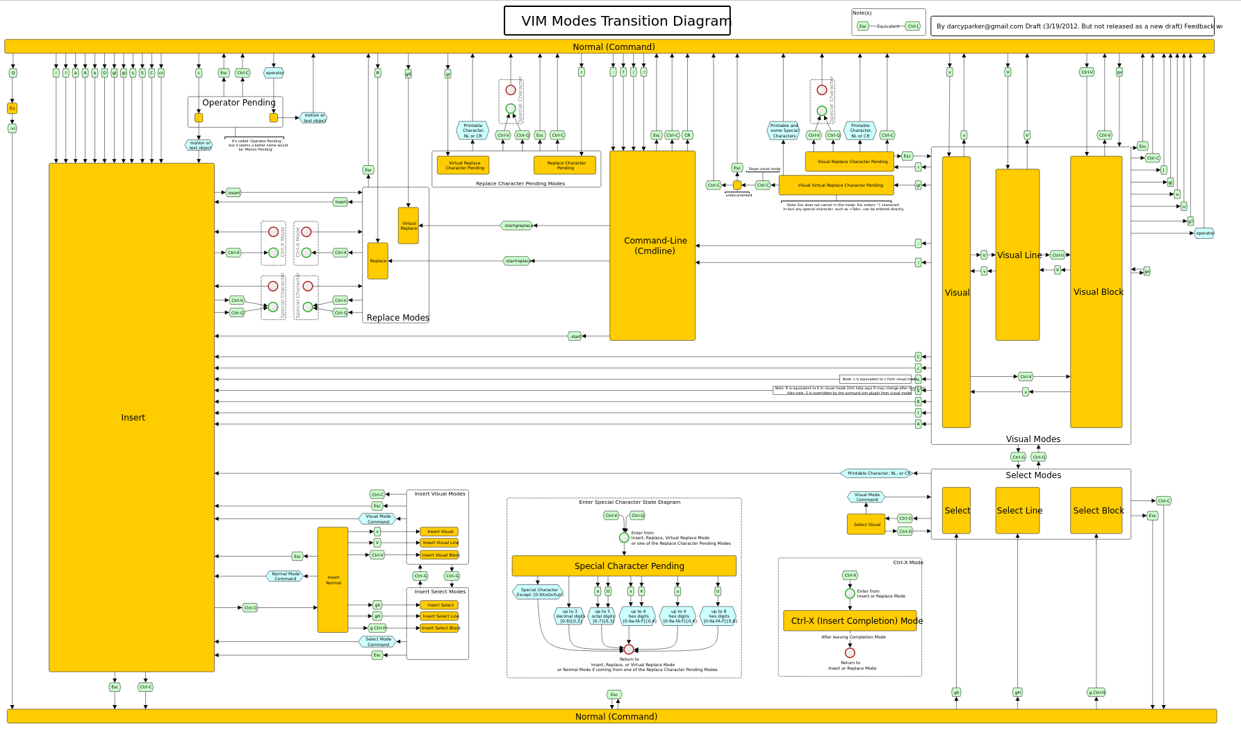The height and width of the screenshot is (737, 1241).
Task: Click the gR key node
Action: click(x=408, y=74)
